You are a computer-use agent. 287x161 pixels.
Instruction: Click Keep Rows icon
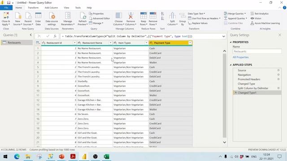(143, 16)
